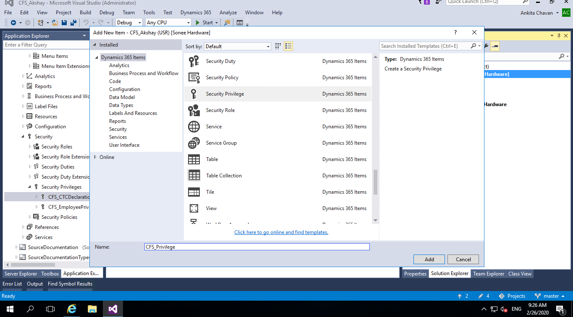Viewport: 573px width, 317px height.
Task: Select the Table template icon
Action: click(194, 159)
